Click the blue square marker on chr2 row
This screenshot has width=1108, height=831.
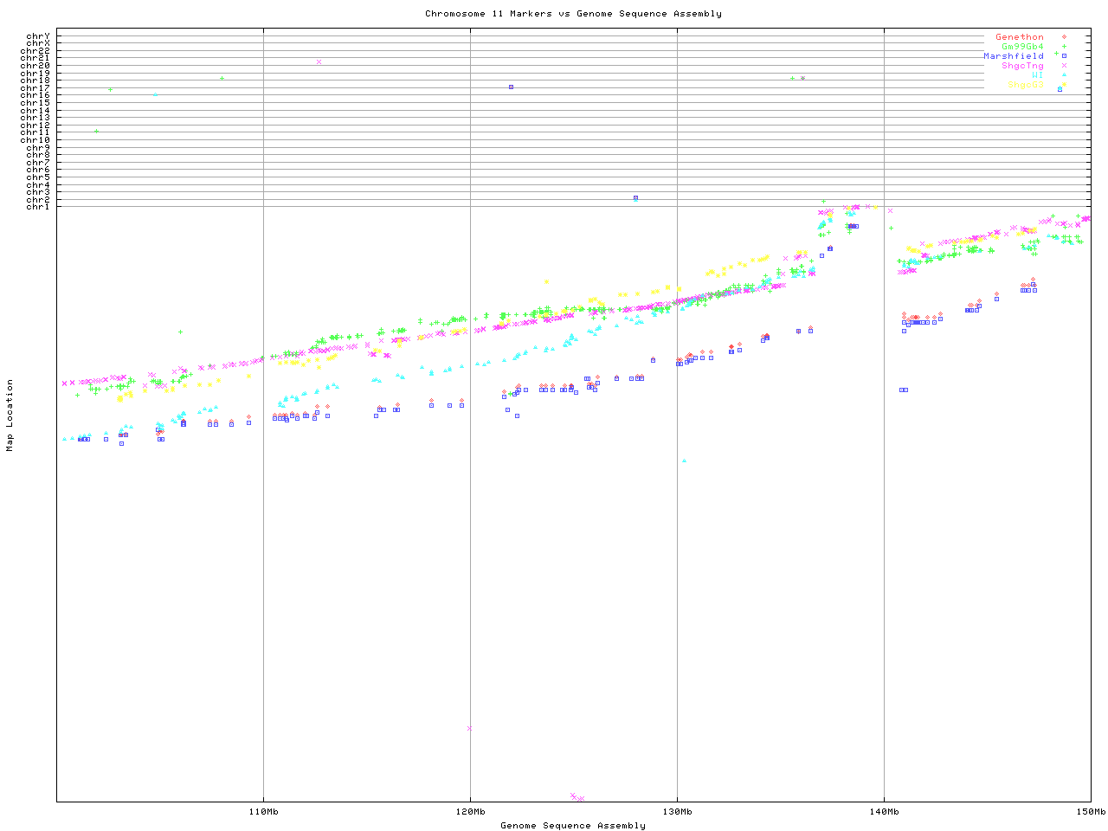click(x=635, y=198)
